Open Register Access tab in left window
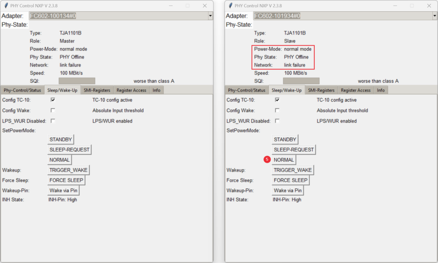Image resolution: width=438 pixels, height=263 pixels. click(131, 90)
